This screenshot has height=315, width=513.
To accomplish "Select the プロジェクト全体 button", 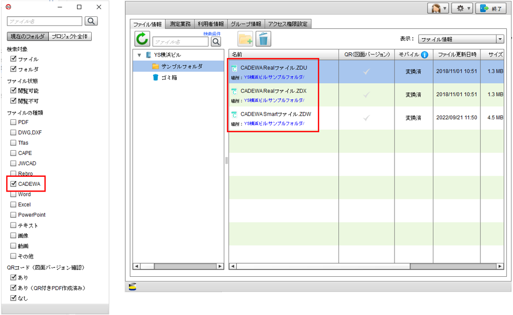I will pos(70,37).
